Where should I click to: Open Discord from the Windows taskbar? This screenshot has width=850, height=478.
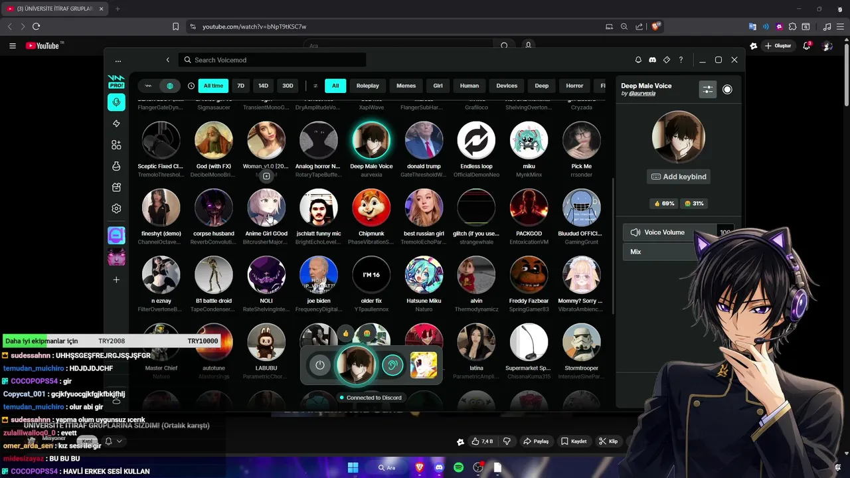(439, 467)
